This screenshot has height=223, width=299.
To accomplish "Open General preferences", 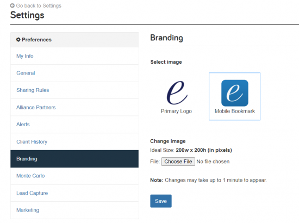I will coord(74,73).
